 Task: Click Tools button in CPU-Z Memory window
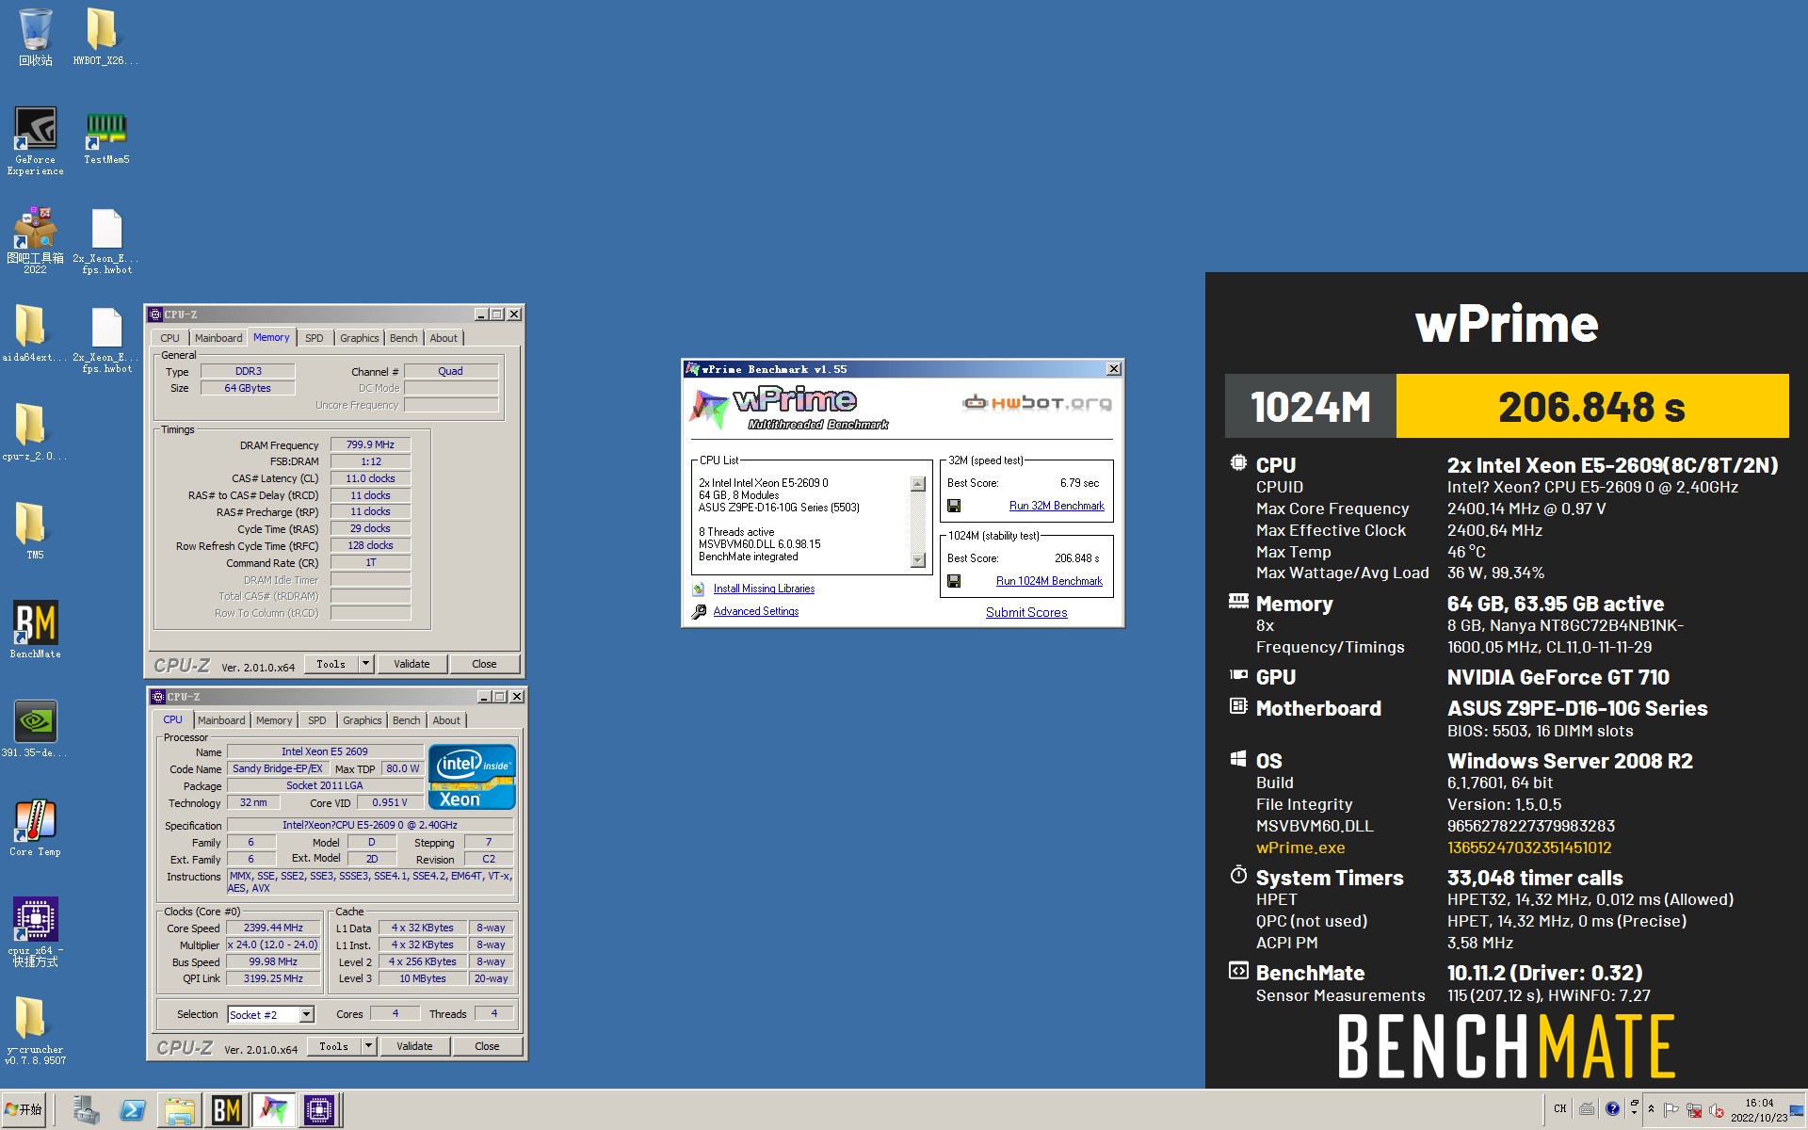pos(331,664)
